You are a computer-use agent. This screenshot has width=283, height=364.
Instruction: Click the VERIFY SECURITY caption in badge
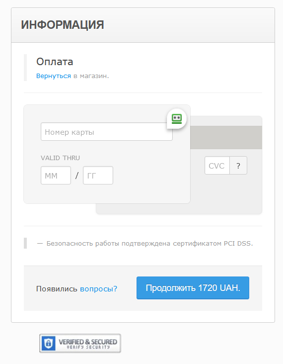click(x=88, y=347)
